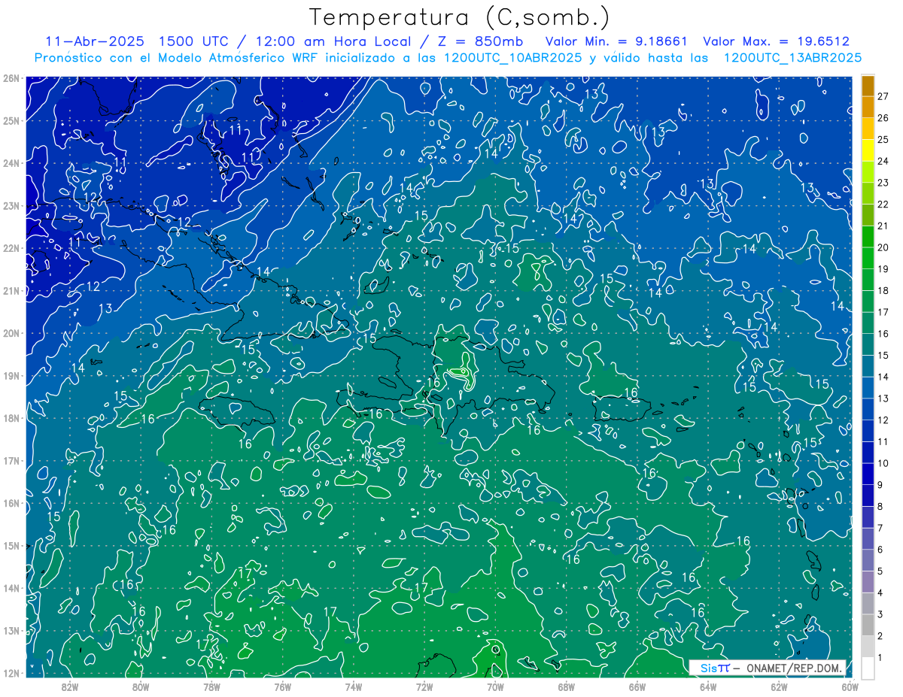
Task: Click the 64W longitude axis label
Action: coord(708,686)
